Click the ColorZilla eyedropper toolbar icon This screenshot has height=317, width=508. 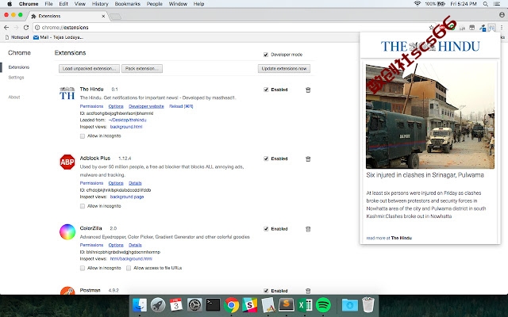(483, 28)
